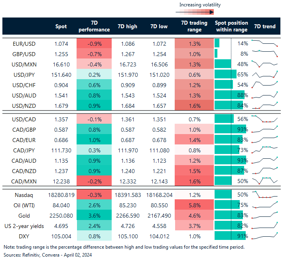Click the Spot position within range header
282x259 pixels.
231,26
